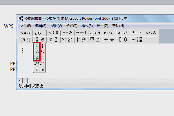Click the 分式和根式模板 status bar text
Viewport: 174px width, 116px height.
[31, 86]
